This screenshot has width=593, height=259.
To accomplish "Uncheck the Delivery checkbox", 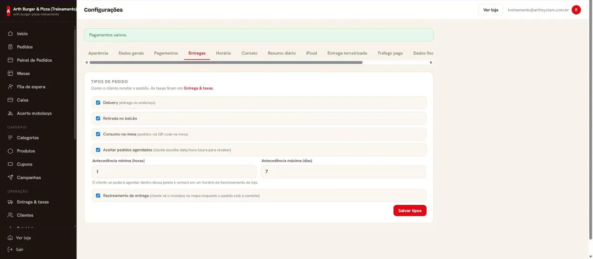I will pyautogui.click(x=98, y=103).
